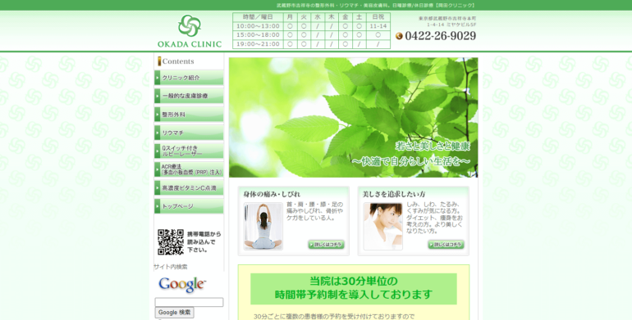The image size is (632, 320).
Task: Focus the site search input field
Action: 189,302
